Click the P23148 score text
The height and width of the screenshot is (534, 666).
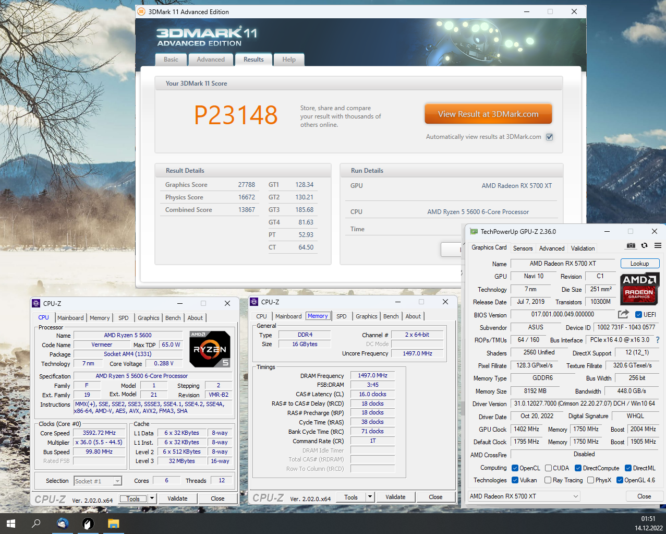pyautogui.click(x=236, y=115)
